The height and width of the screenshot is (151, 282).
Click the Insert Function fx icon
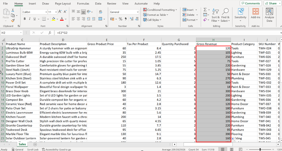click(50, 33)
